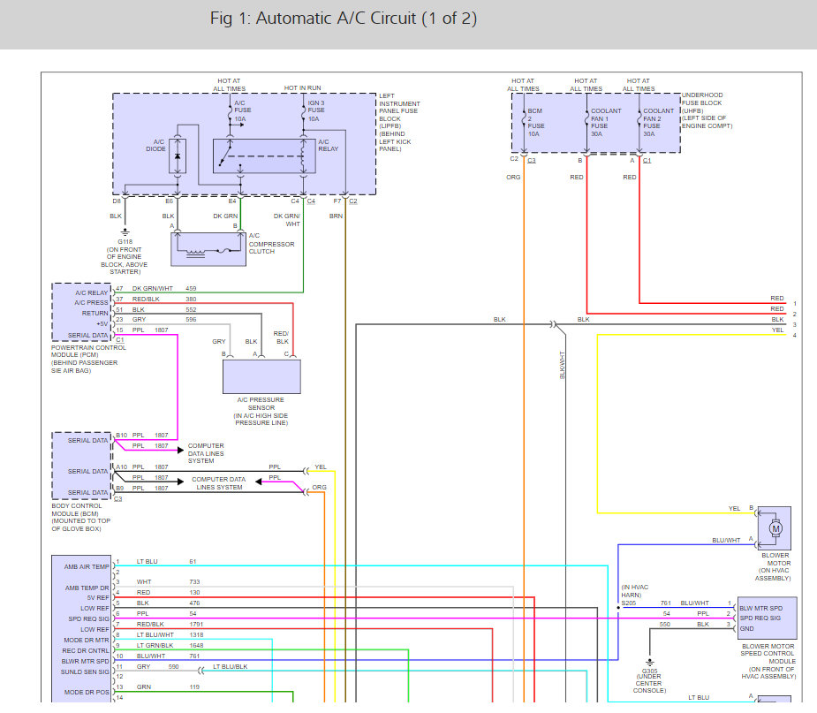Click the A/C diode symbol
The width and height of the screenshot is (817, 713).
[x=178, y=156]
